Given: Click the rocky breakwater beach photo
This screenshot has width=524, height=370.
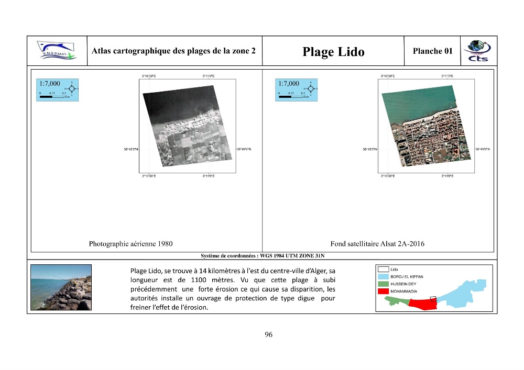Looking at the screenshot, I should point(61,287).
